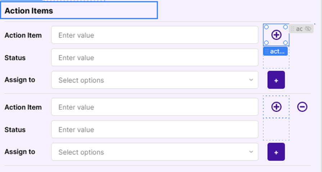Grab the bottom-right resize handle of selected icon

(286, 43)
